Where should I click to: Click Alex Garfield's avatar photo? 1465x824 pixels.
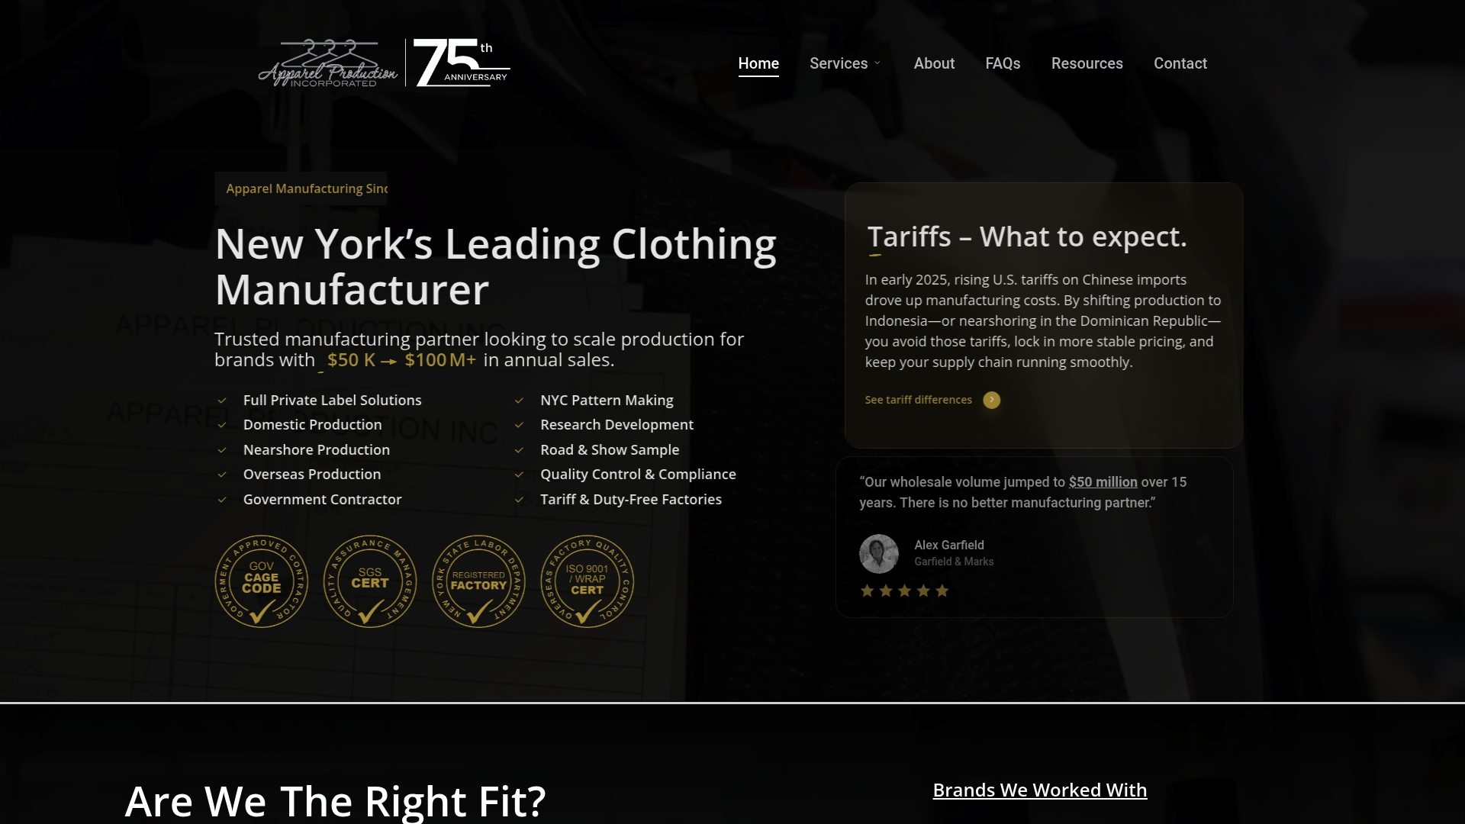879,554
